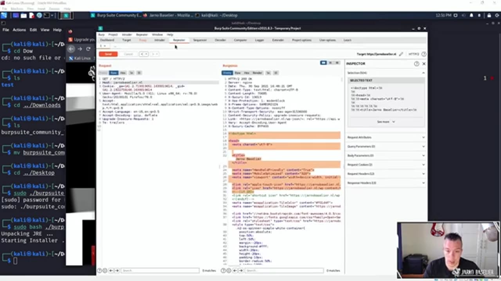
Task: Open Inspector help icon
Action: tap(416, 64)
